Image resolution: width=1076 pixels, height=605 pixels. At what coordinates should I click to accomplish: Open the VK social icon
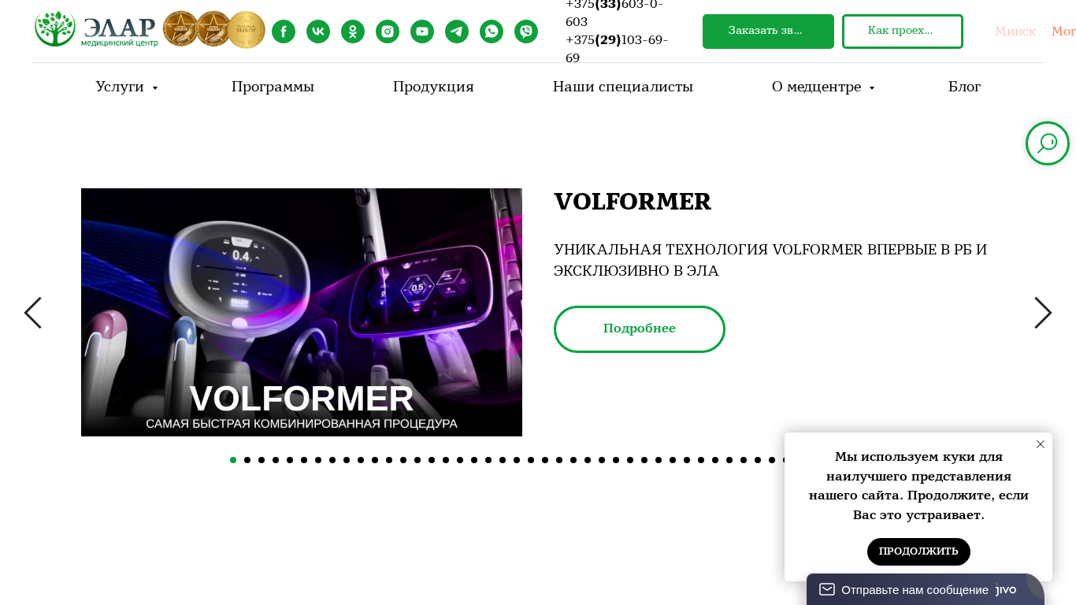[318, 32]
